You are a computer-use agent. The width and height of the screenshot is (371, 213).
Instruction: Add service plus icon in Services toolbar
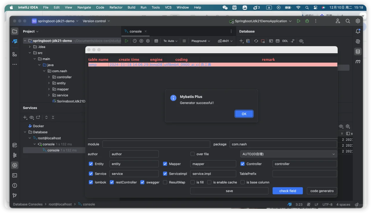point(25,117)
